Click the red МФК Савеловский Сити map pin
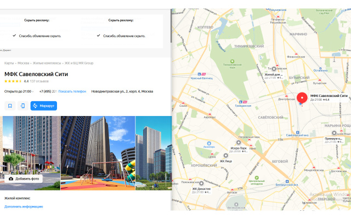The height and width of the screenshot is (219, 351). click(x=302, y=98)
